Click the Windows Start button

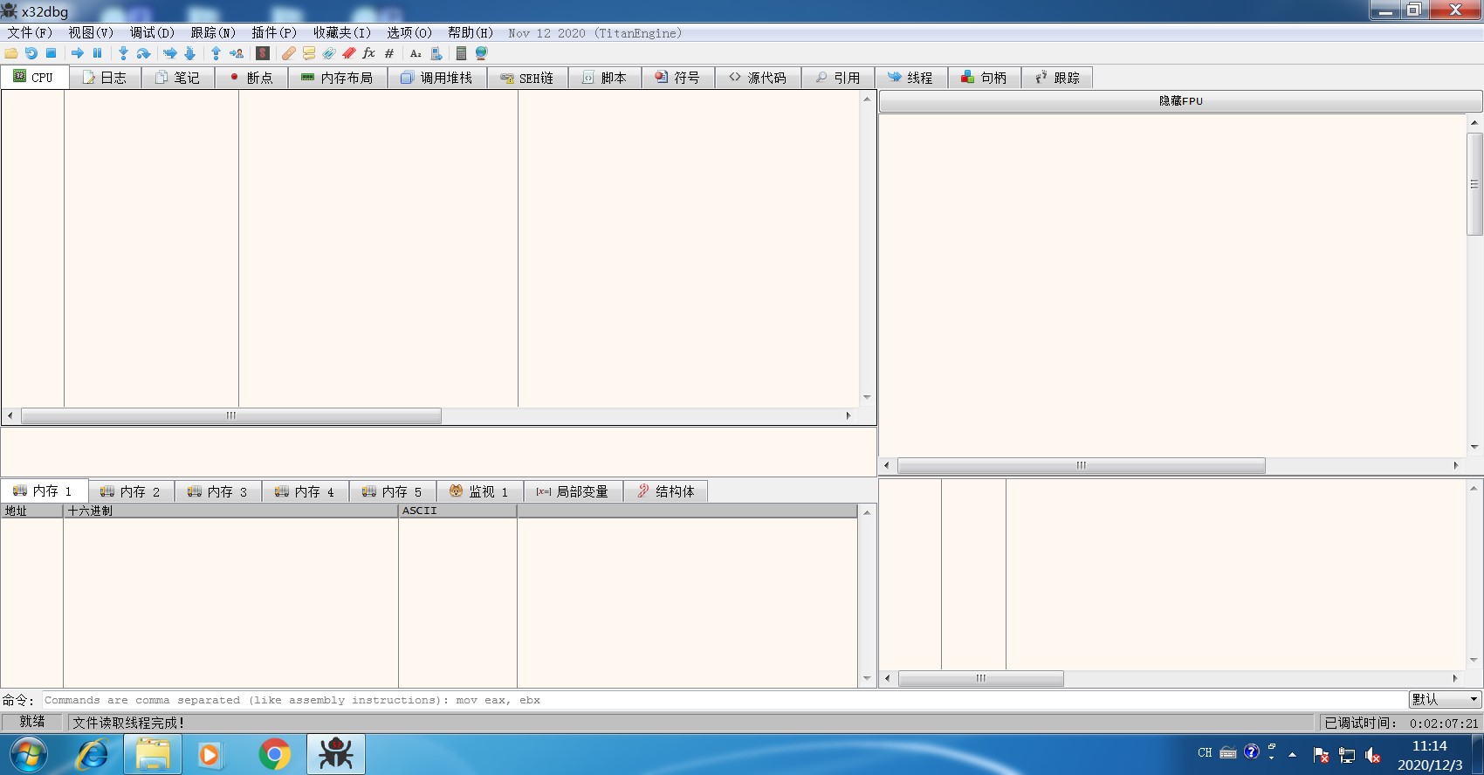point(29,754)
